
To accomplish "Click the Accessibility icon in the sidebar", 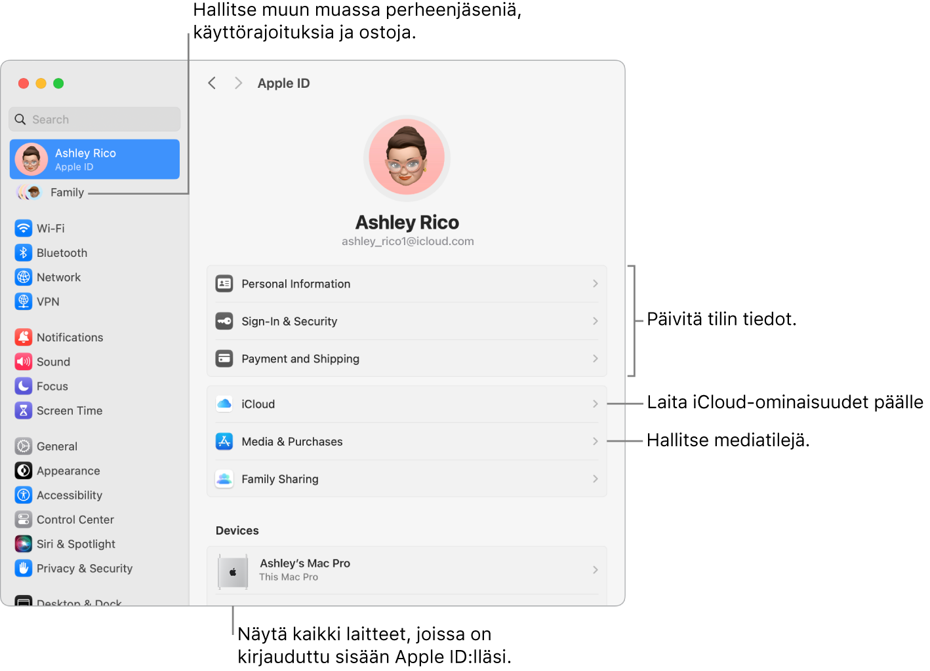I will 24,495.
